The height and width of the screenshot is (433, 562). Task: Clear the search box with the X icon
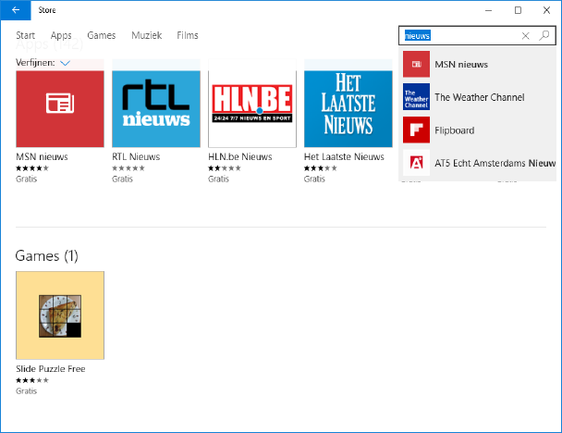click(525, 35)
